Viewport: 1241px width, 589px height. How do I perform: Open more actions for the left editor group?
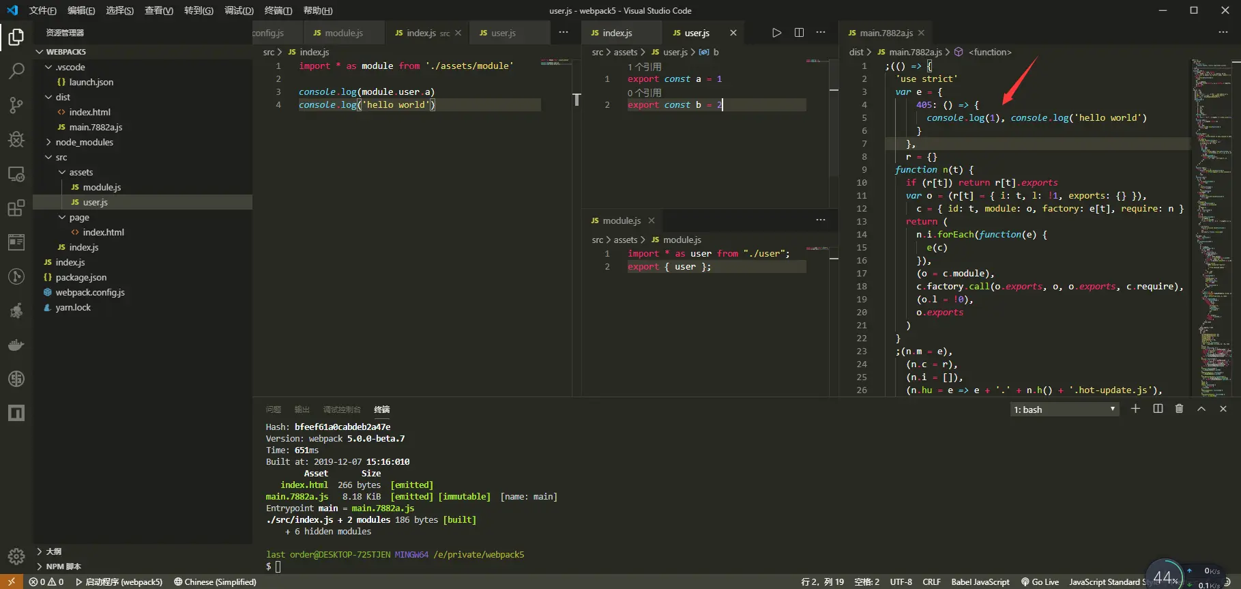pyautogui.click(x=564, y=33)
